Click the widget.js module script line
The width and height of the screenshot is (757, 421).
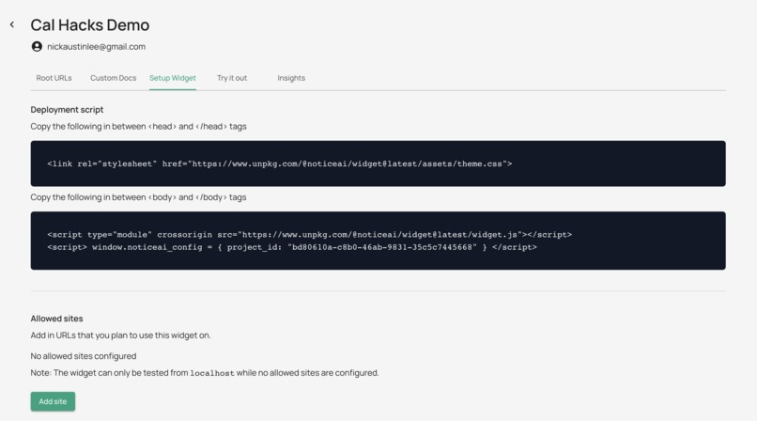click(309, 235)
